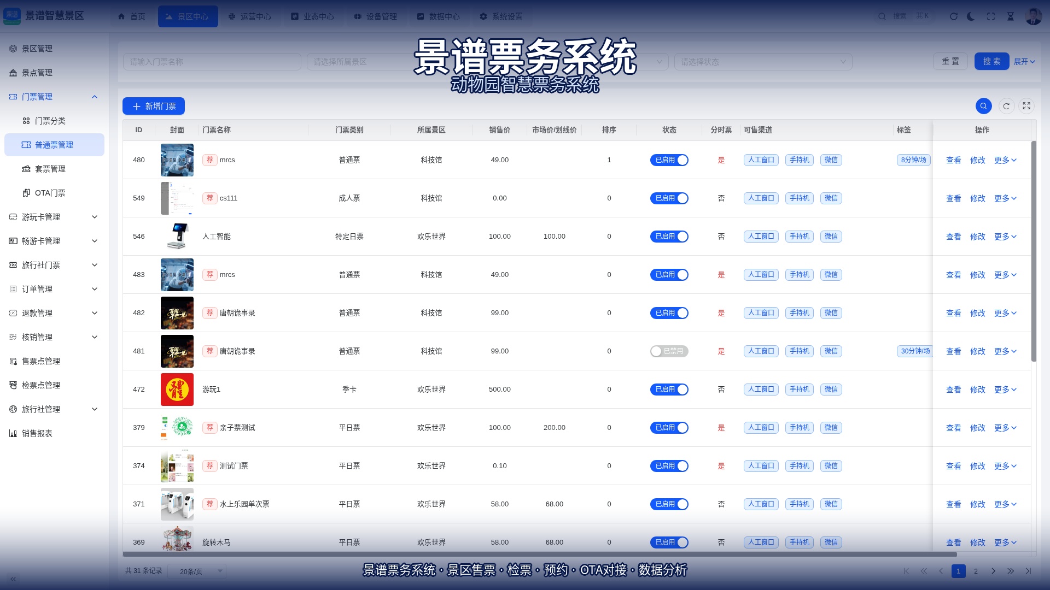Toggle the 已启用 switch for 水上乐园单次票
The height and width of the screenshot is (590, 1050).
(669, 504)
